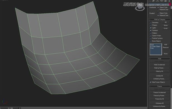This screenshot has height=109, width=172.
Task: Step time slider forward with right arrow
Action: 20,108
